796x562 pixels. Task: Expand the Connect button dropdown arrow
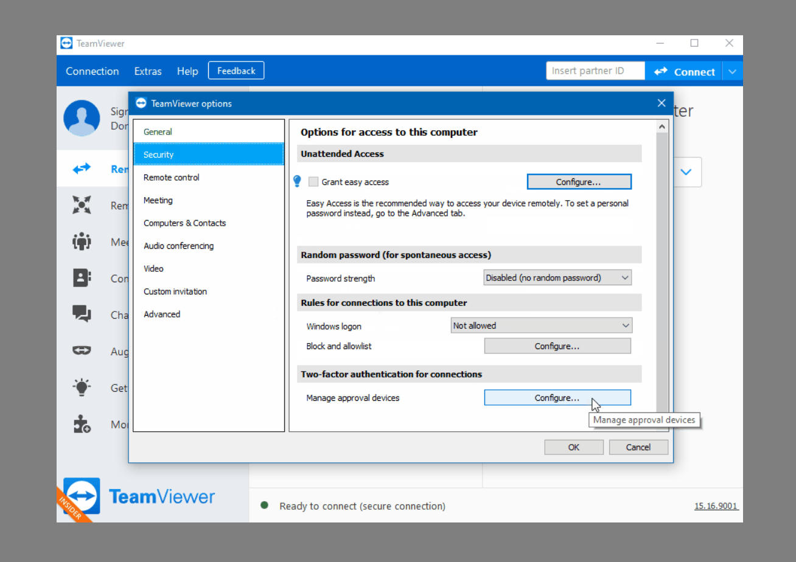click(732, 71)
